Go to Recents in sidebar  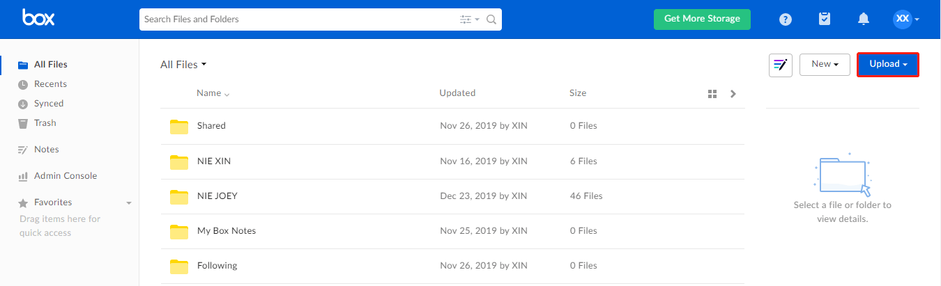(50, 84)
